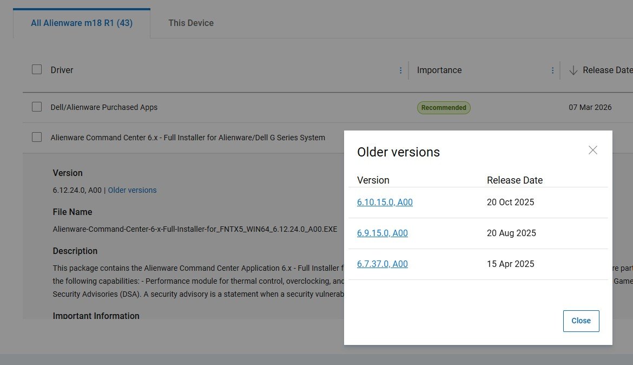Sort by the Importance column header
The image size is (633, 365).
[439, 70]
